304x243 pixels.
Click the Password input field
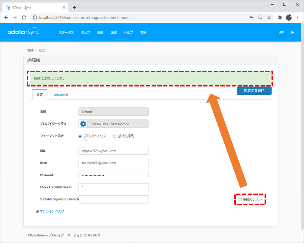pos(113,175)
